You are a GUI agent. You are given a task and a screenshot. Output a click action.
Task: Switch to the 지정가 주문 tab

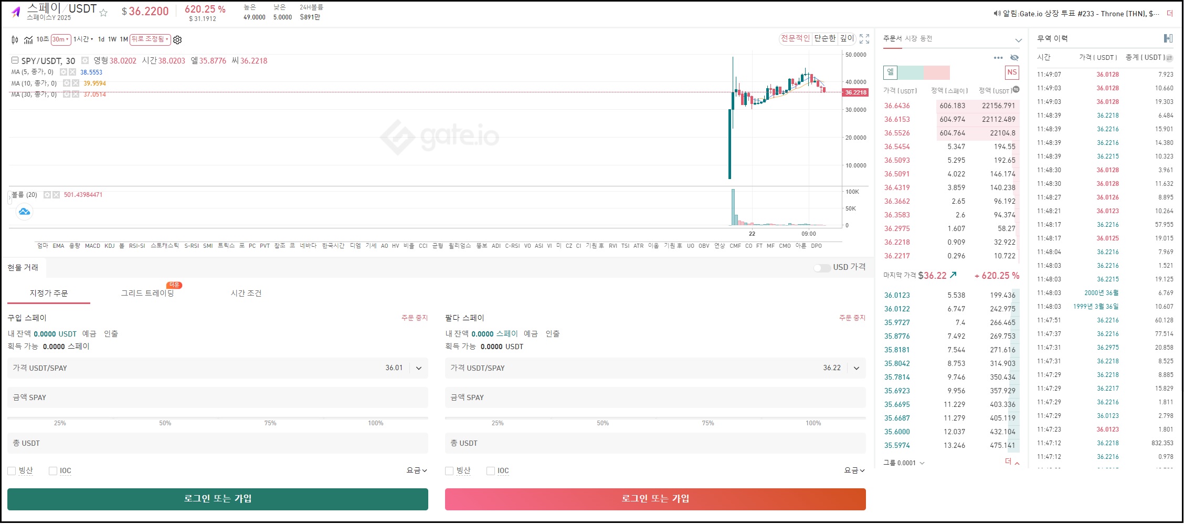click(49, 293)
